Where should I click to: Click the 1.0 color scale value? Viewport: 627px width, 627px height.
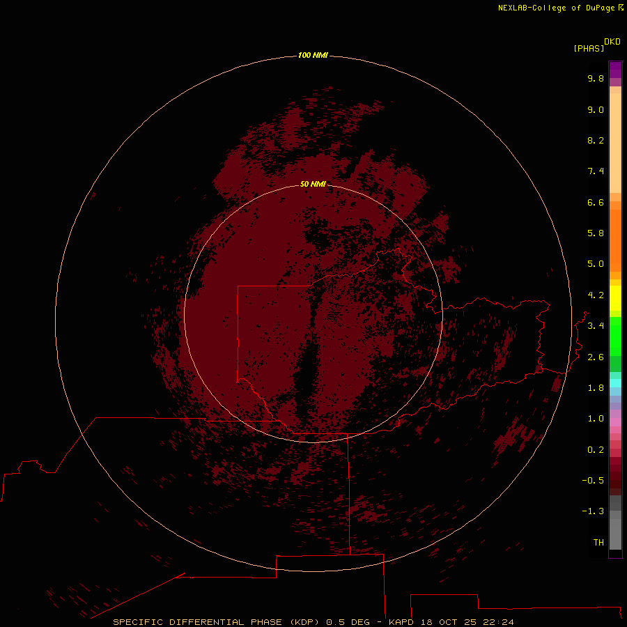(596, 419)
